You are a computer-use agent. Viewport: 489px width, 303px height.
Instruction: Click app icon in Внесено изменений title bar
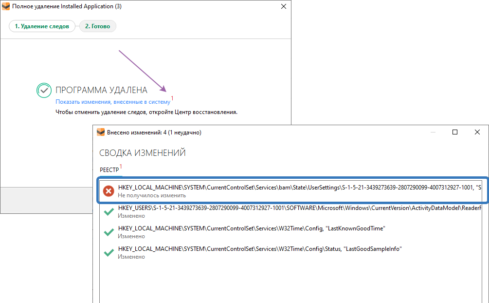[101, 132]
